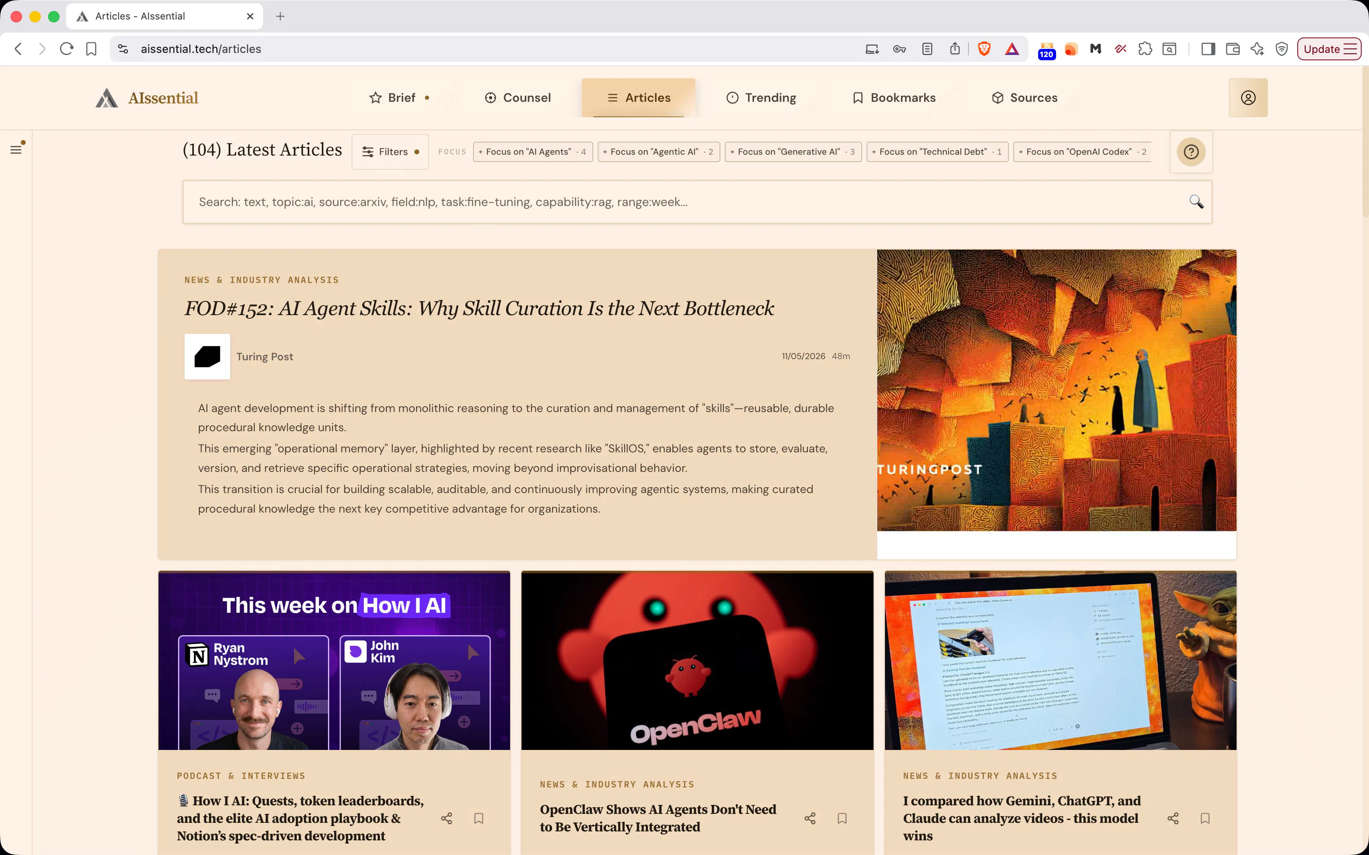
Task: Click the M extension icon
Action: [1095, 48]
